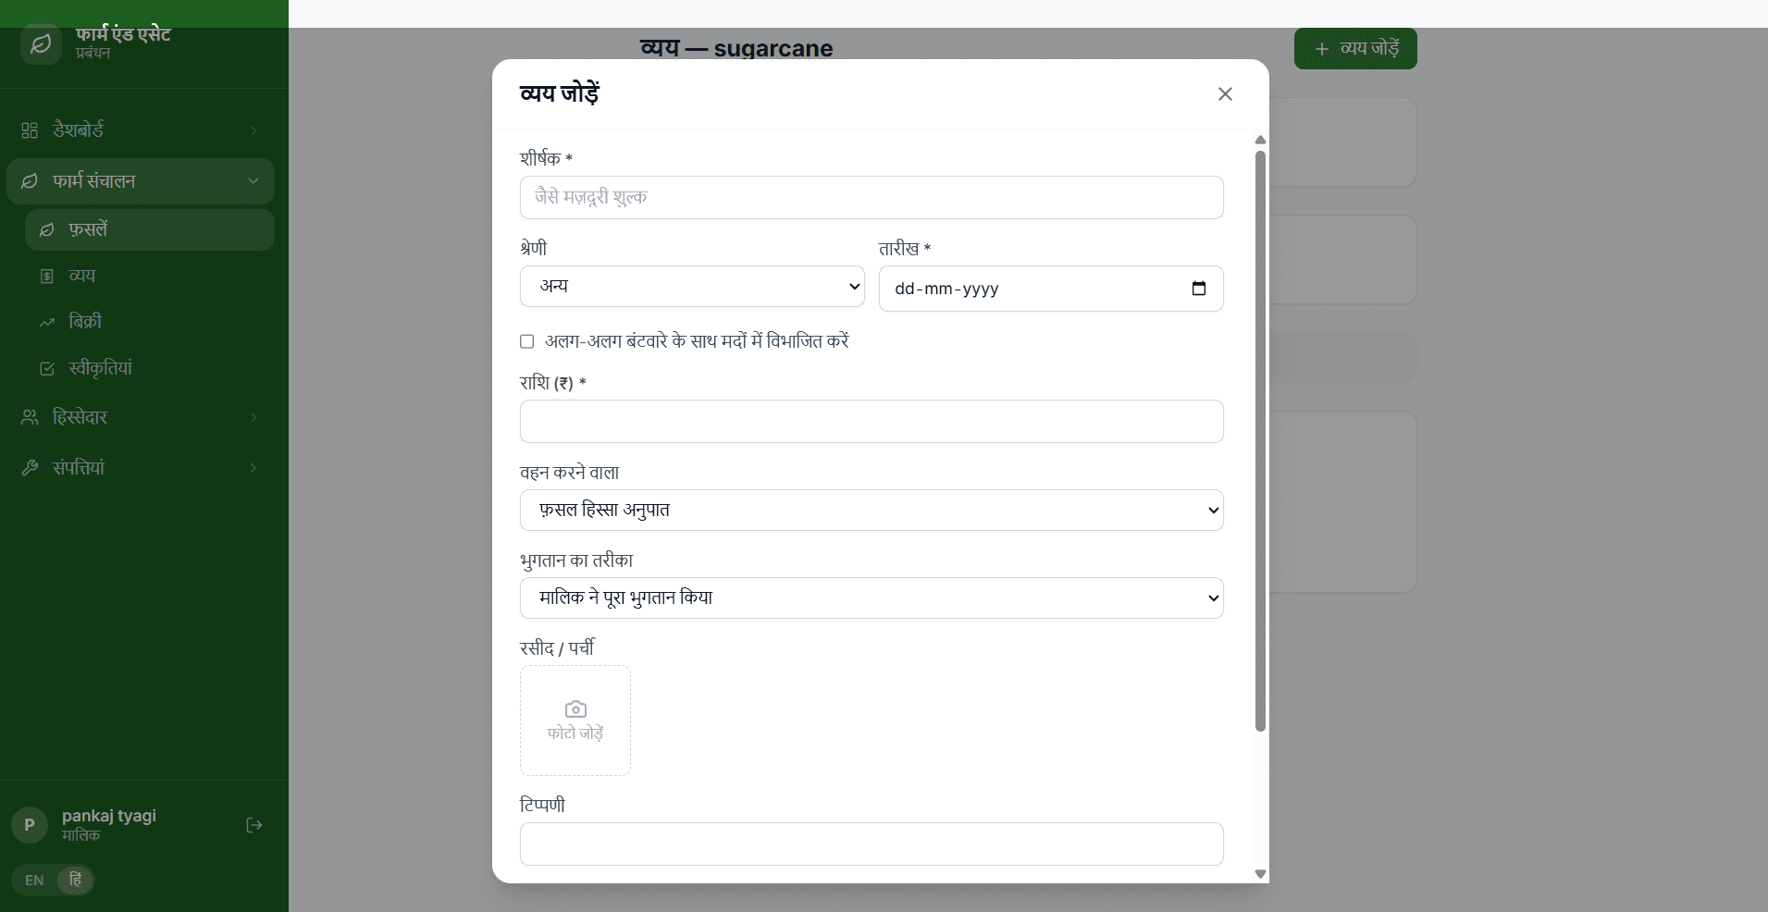Click the camera icon to add photo
Image resolution: width=1768 pixels, height=912 pixels.
tap(575, 709)
